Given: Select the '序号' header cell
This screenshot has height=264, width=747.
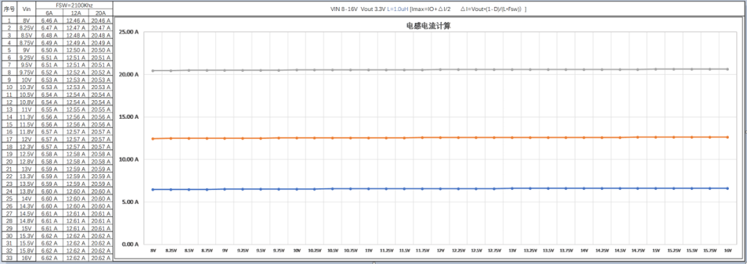Looking at the screenshot, I should [9, 9].
